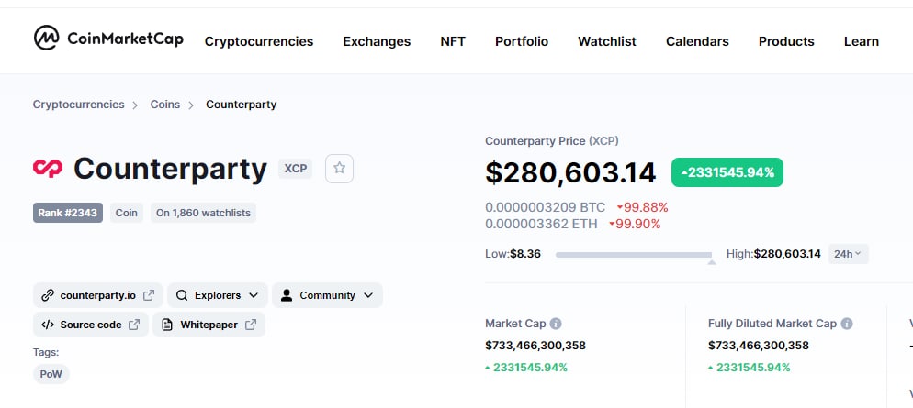This screenshot has height=408, width=913.
Task: Click the 0.000003362 ETH value
Action: pos(542,224)
